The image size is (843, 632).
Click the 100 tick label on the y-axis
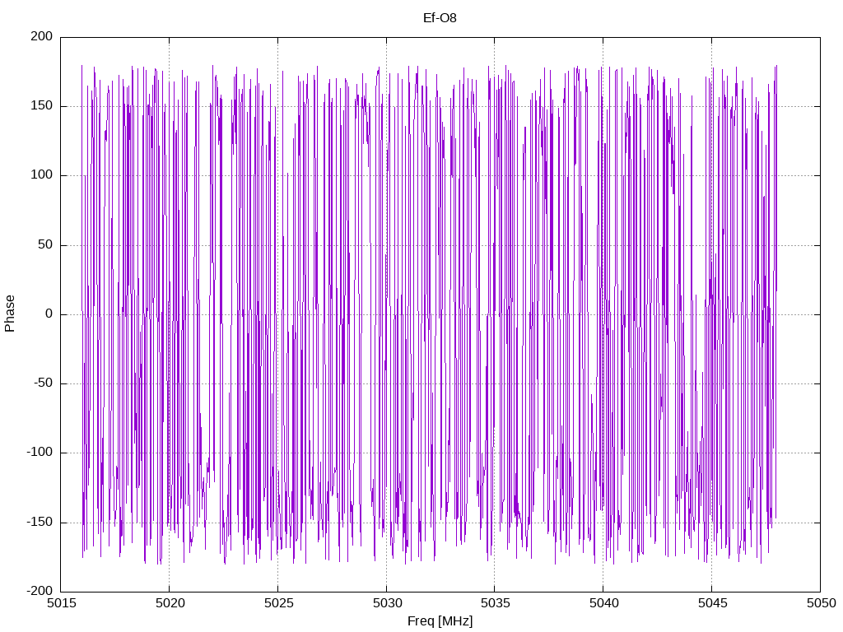pyautogui.click(x=42, y=175)
